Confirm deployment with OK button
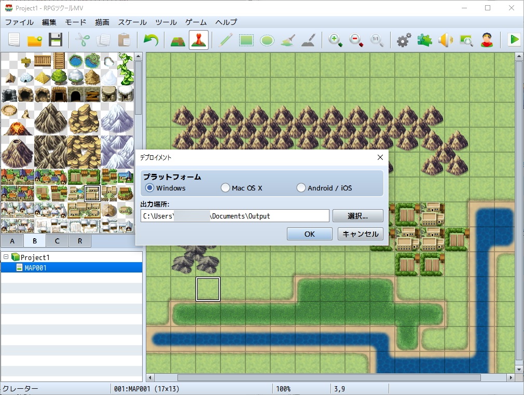This screenshot has height=395, width=524. [x=309, y=234]
